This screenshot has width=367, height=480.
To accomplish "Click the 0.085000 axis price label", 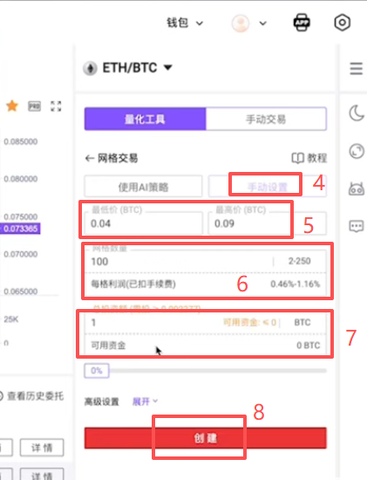I will click(21, 141).
